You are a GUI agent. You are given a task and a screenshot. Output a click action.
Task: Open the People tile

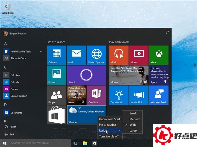56,95
